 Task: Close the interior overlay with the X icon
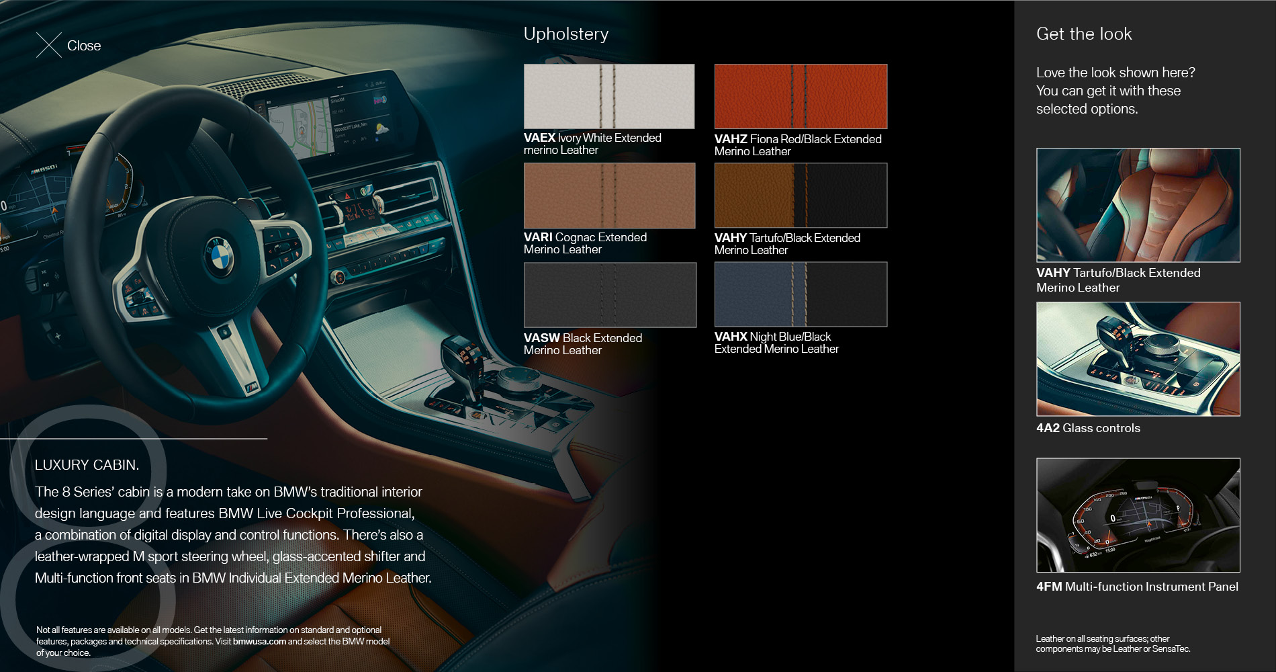click(48, 45)
